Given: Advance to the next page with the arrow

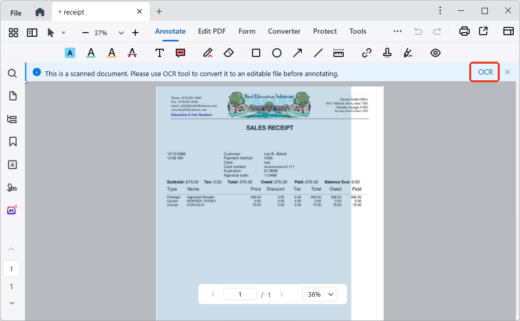Looking at the screenshot, I should point(282,294).
